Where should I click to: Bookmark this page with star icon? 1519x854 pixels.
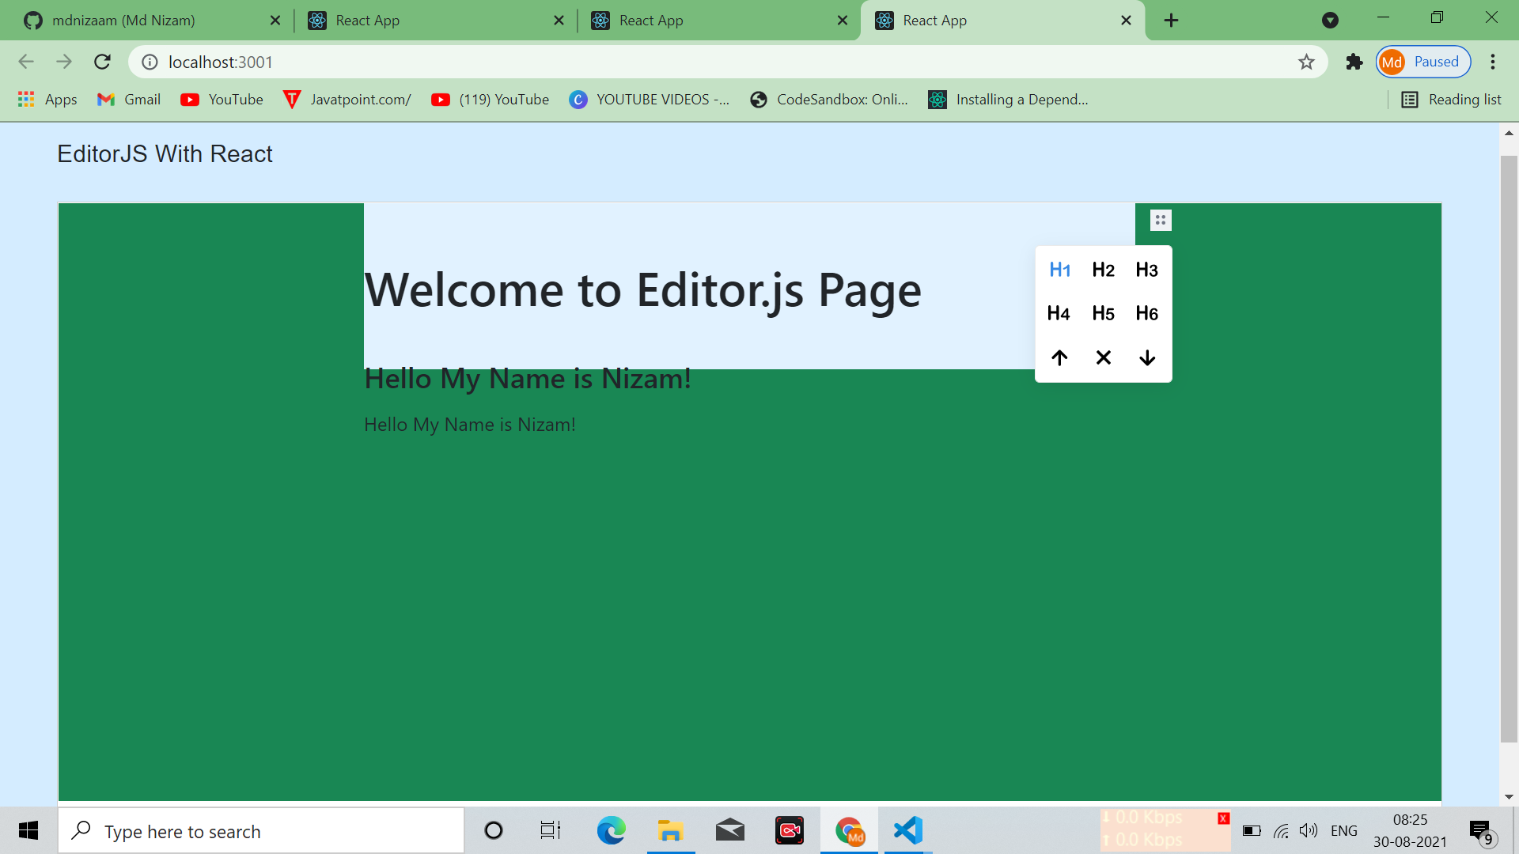point(1306,62)
